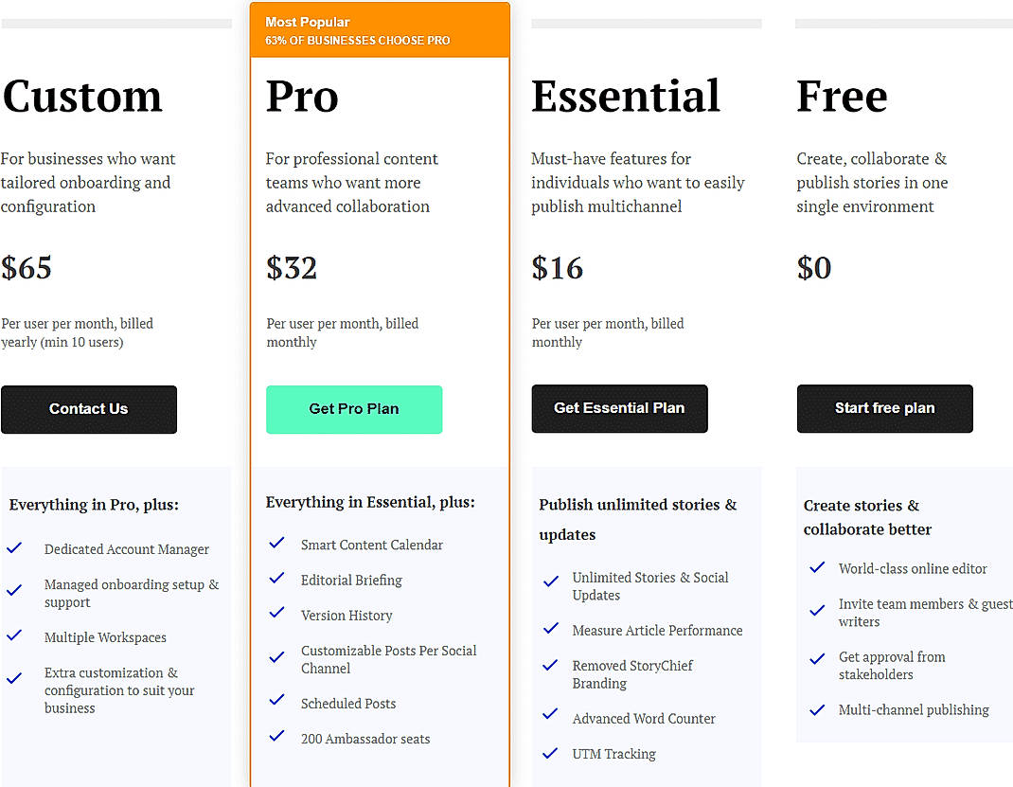Click the Measure Article Performance feature
The image size is (1013, 787).
657,630
